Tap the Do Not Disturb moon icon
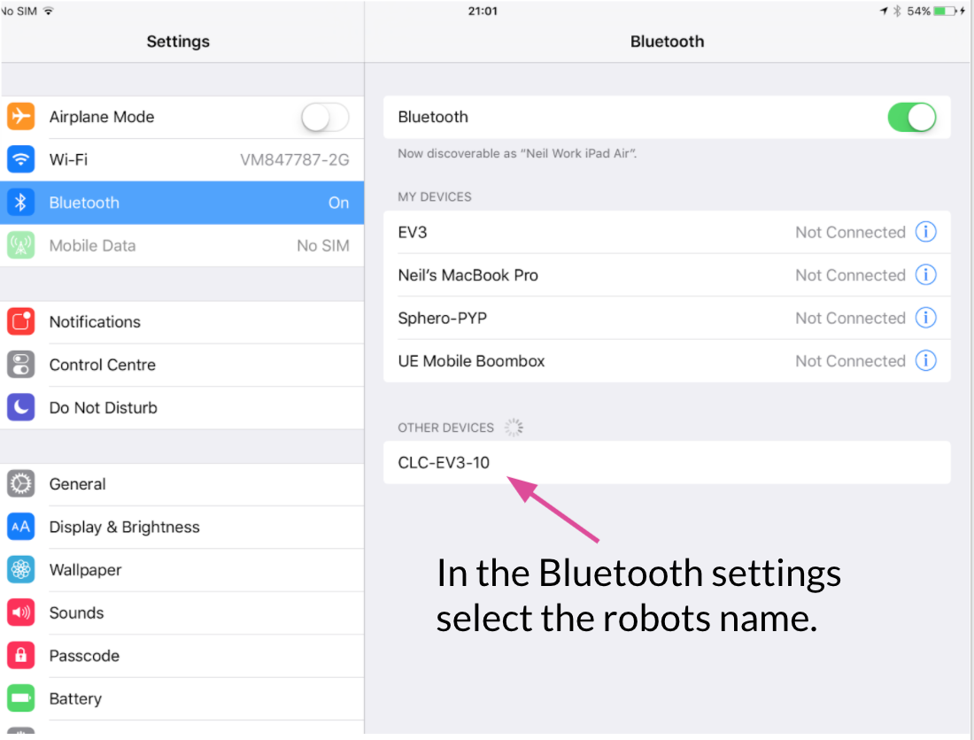Image resolution: width=974 pixels, height=740 pixels. [x=20, y=407]
